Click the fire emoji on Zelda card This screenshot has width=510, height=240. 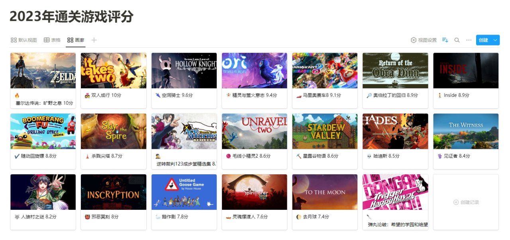[x=17, y=96]
